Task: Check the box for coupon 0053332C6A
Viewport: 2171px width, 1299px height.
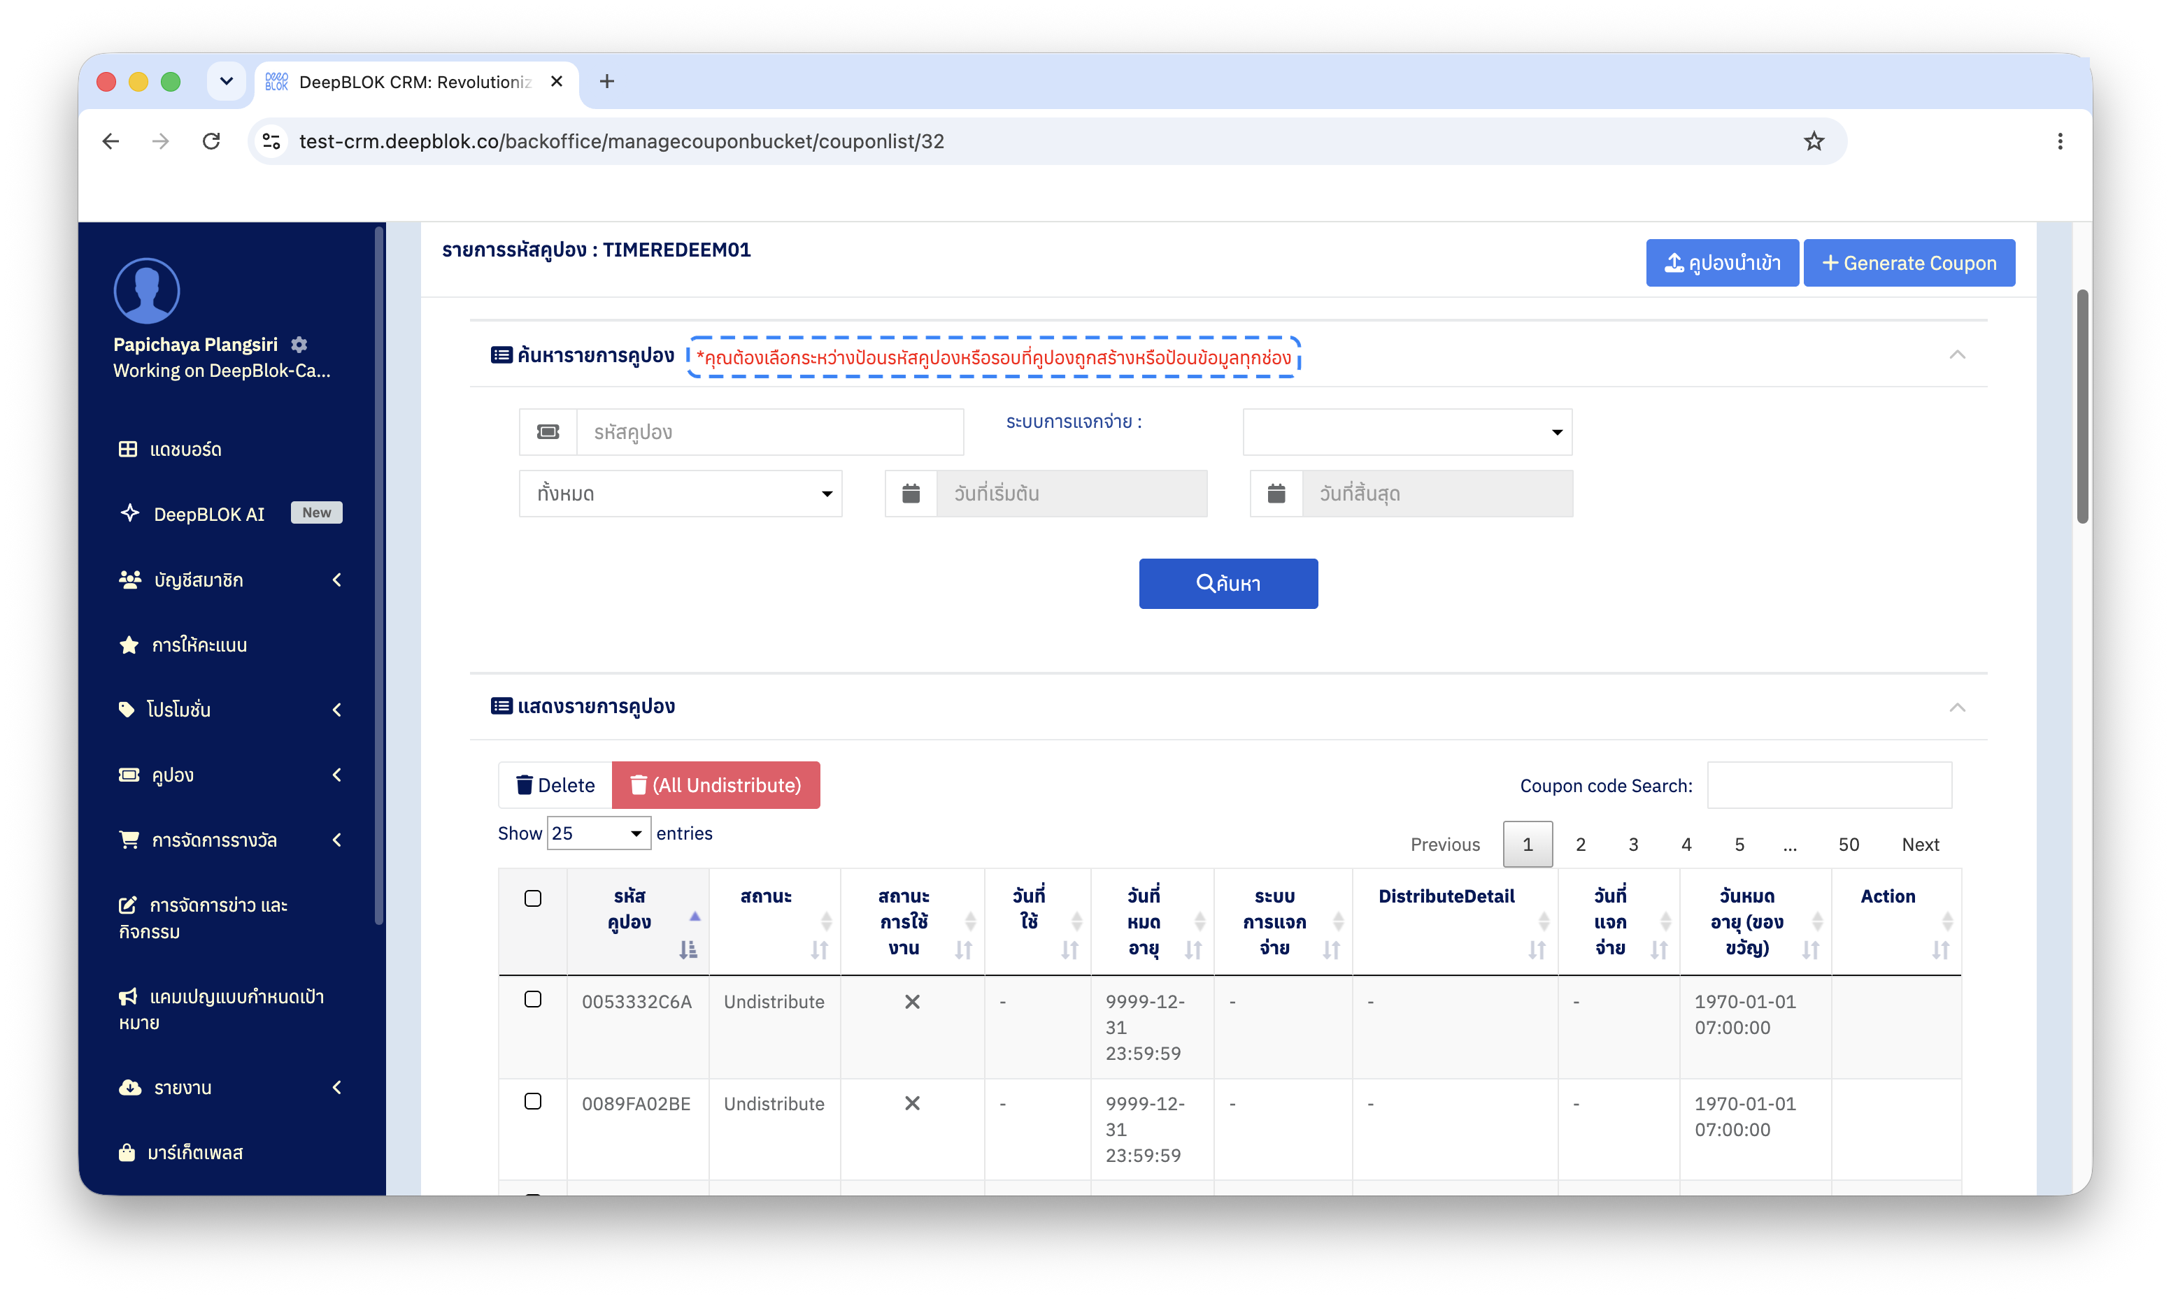Action: pos(532,1000)
